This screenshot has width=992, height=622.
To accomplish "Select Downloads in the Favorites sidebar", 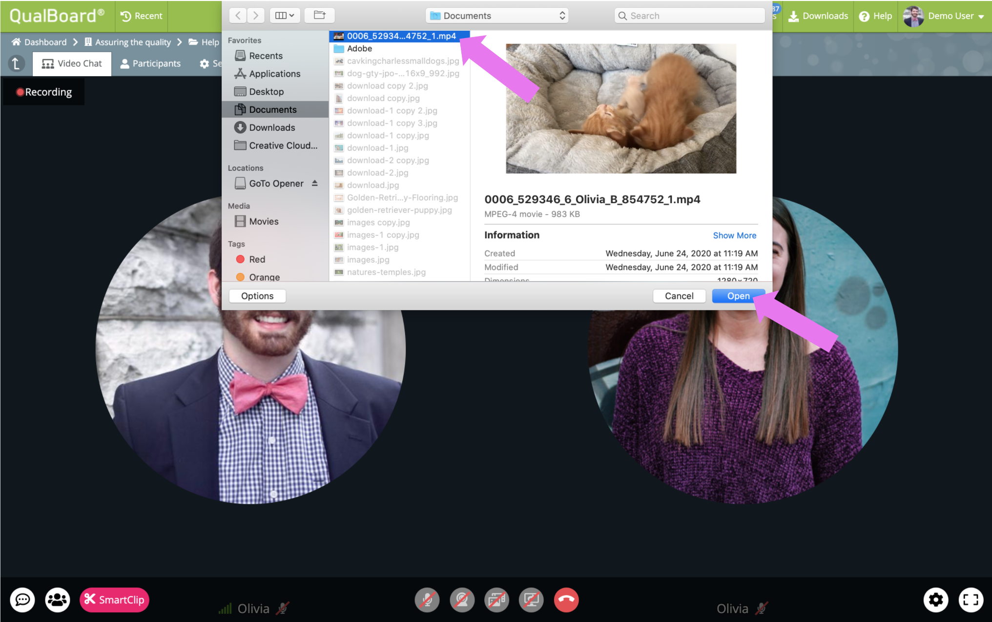I will pyautogui.click(x=272, y=127).
